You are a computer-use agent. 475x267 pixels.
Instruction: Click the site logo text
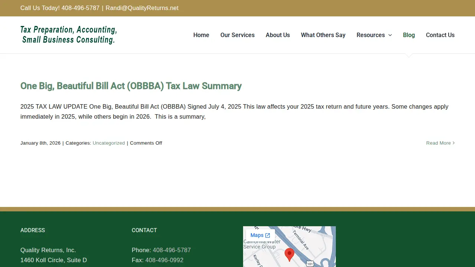69,34
